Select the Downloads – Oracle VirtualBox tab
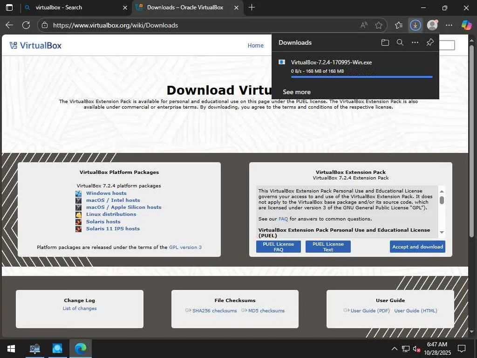This screenshot has width=477, height=358. (185, 7)
